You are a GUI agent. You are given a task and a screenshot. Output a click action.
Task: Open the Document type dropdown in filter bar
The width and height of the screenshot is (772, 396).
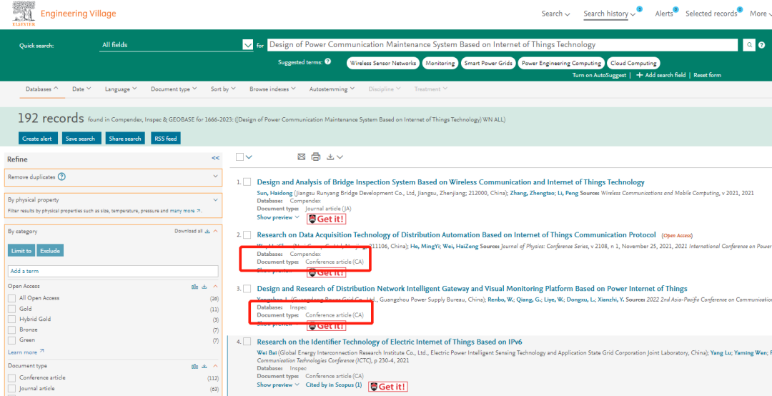(174, 89)
